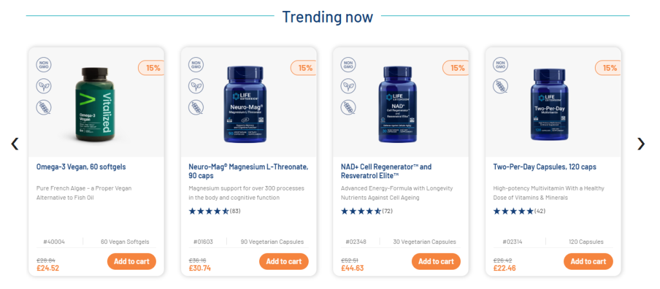Add Two-Per-Day Capsules to cart
The width and height of the screenshot is (660, 289).
588,261
